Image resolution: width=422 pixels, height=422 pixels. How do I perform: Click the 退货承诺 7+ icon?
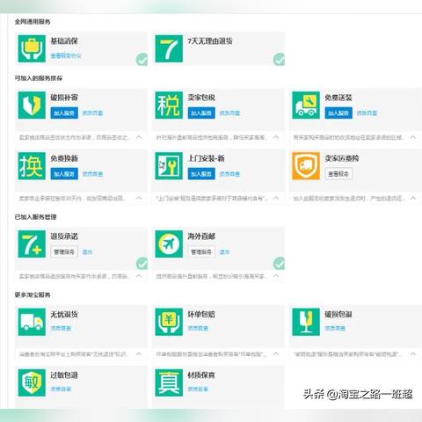click(32, 244)
